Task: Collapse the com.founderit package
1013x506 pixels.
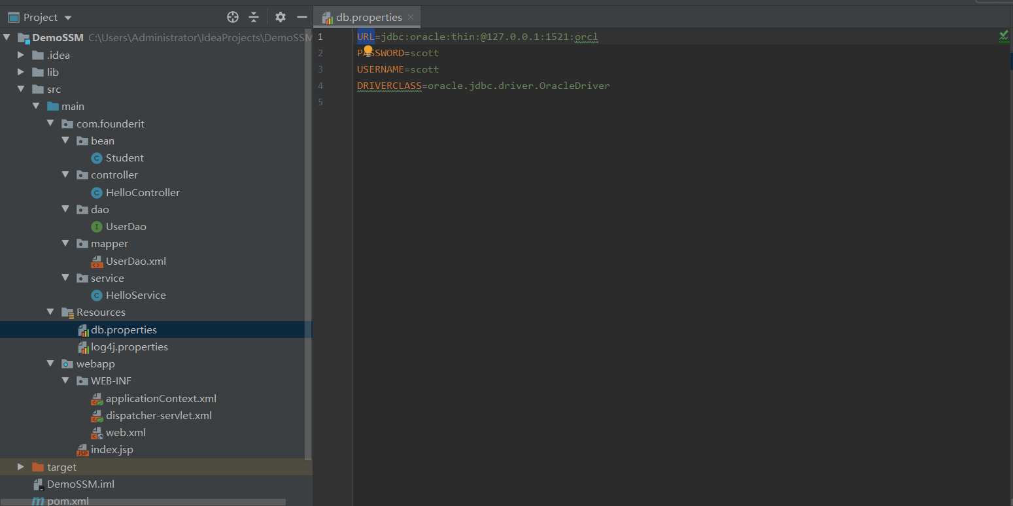Action: (x=50, y=124)
